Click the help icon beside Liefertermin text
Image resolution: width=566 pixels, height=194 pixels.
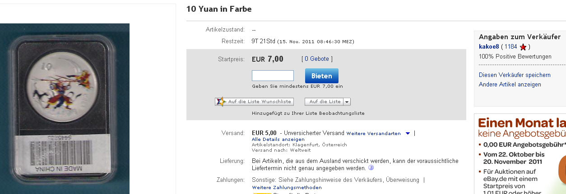click(371, 168)
